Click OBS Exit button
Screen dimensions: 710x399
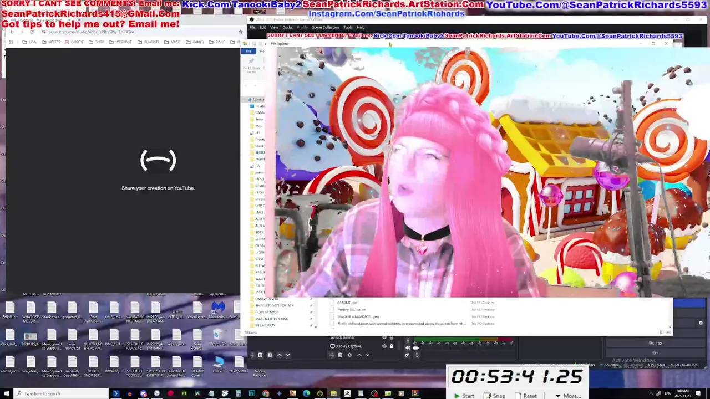point(655,352)
